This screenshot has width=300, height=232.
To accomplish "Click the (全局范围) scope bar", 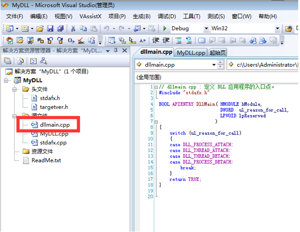I will click(216, 77).
